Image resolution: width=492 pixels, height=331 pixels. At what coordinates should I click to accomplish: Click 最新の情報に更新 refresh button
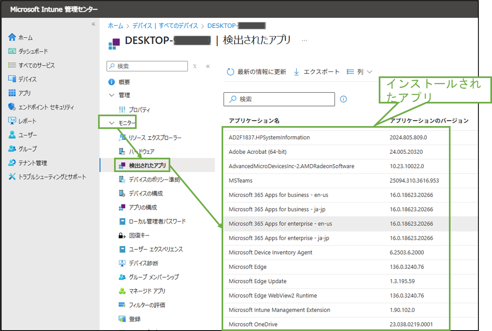pyautogui.click(x=256, y=71)
